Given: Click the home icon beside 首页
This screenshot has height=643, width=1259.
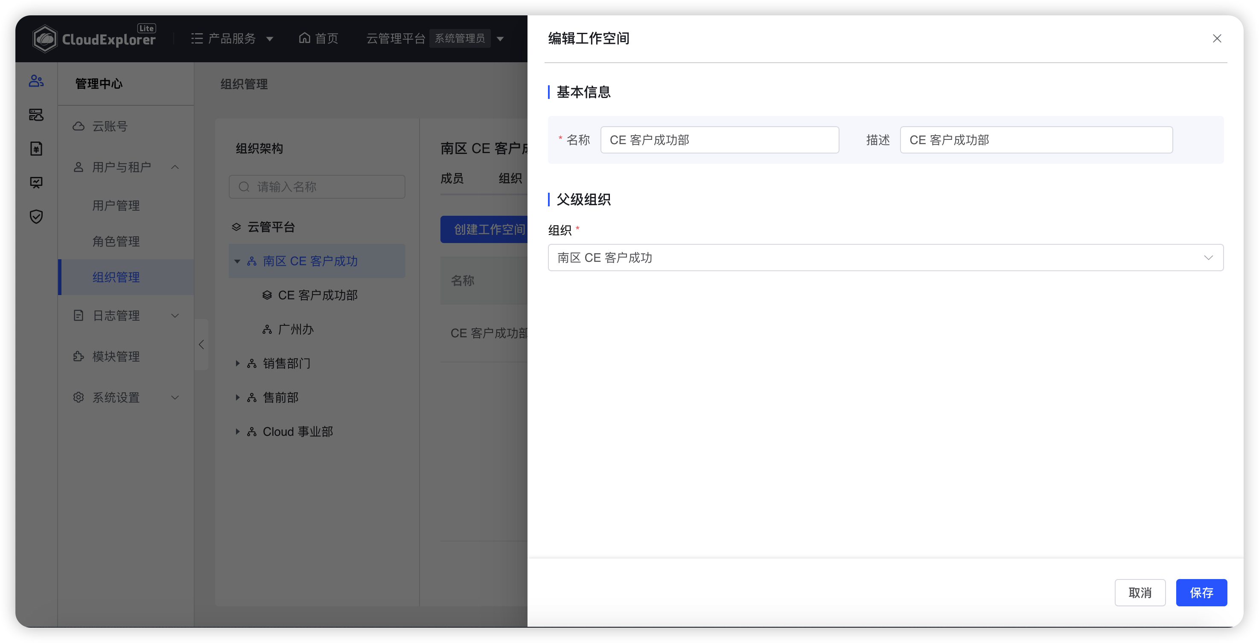Looking at the screenshot, I should (304, 38).
